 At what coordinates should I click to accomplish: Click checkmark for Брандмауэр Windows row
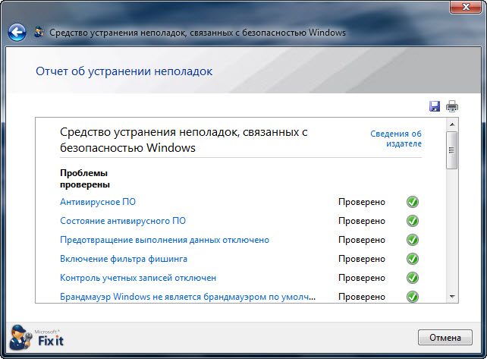[413, 297]
